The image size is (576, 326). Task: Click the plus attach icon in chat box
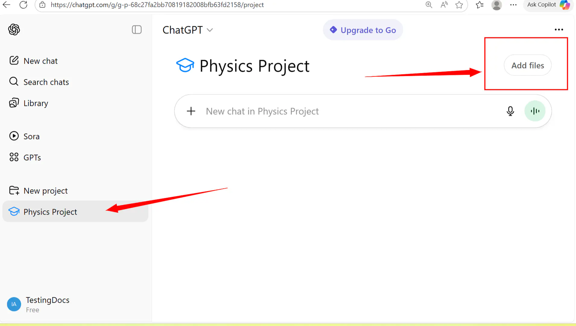click(191, 111)
